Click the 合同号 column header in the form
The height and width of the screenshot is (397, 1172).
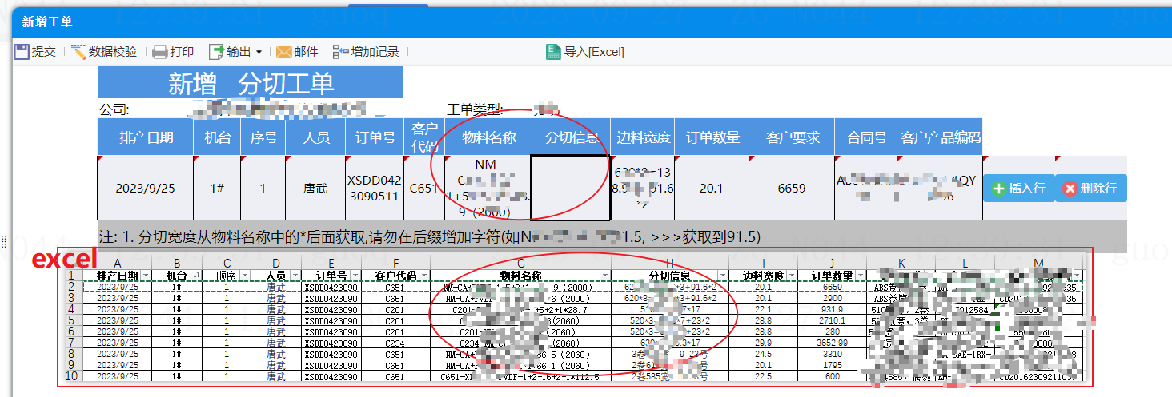click(866, 137)
